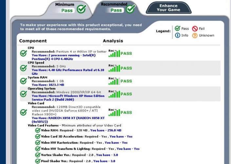This screenshot has width=231, height=164.
Task: Click the green check on the Recommended tab
Action: (131, 9)
